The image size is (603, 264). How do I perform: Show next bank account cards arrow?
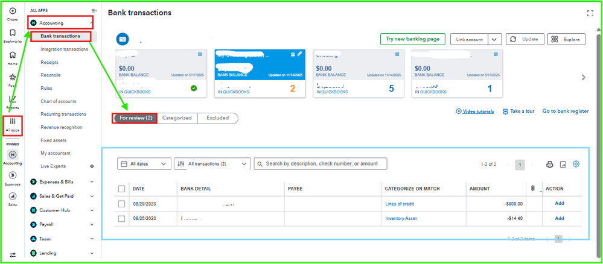pyautogui.click(x=584, y=77)
